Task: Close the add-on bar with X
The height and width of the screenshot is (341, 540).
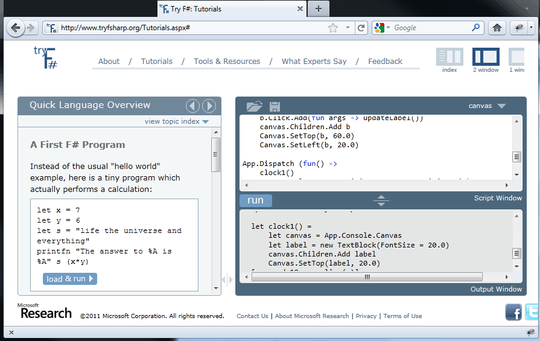Action: tap(11, 333)
